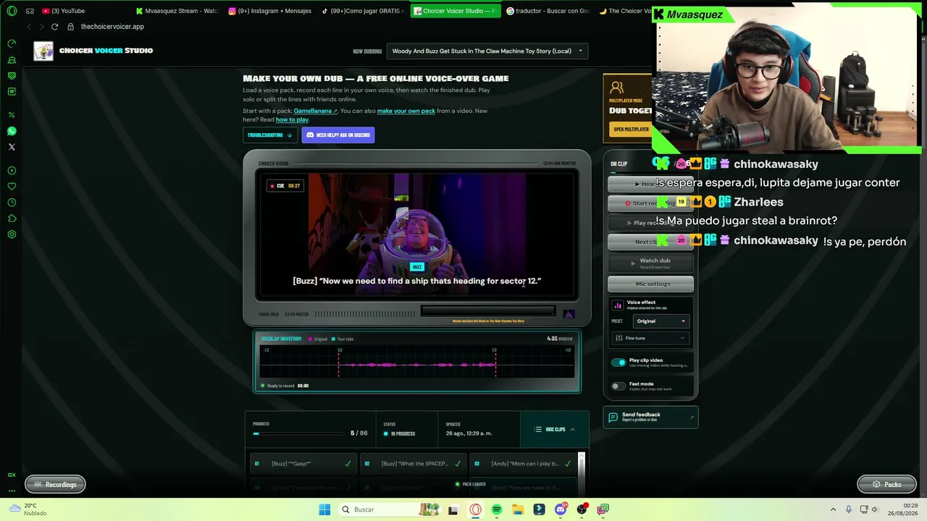927x521 pixels.
Task: Expand the Troubleshooting section
Action: point(269,135)
